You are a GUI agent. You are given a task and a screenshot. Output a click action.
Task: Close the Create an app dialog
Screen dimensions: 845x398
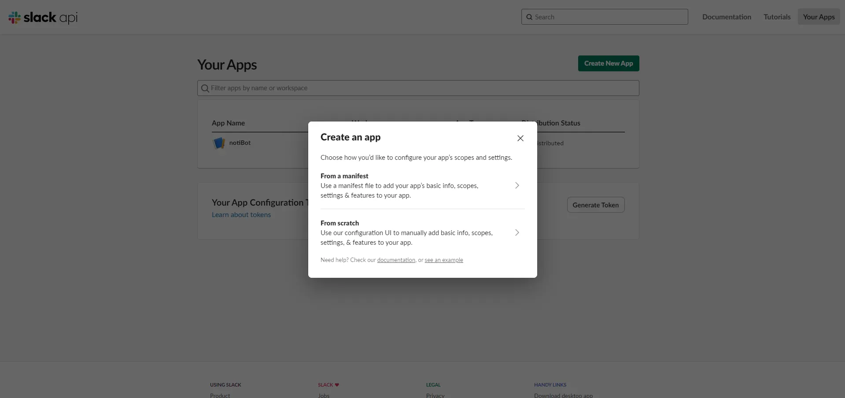pyautogui.click(x=520, y=138)
